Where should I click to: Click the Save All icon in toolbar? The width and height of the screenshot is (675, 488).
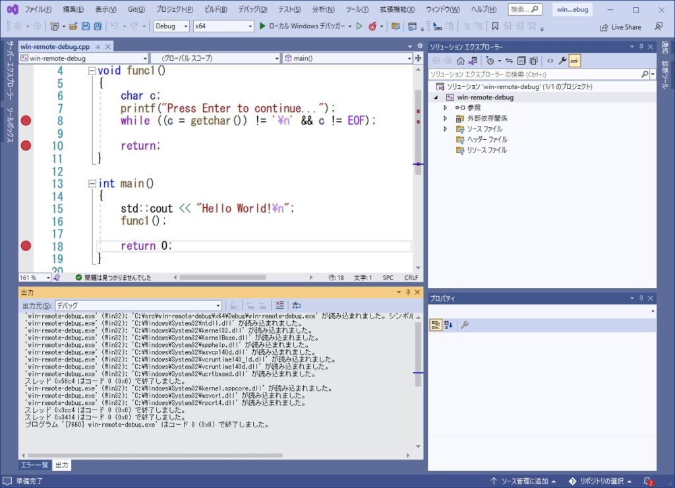click(98, 26)
